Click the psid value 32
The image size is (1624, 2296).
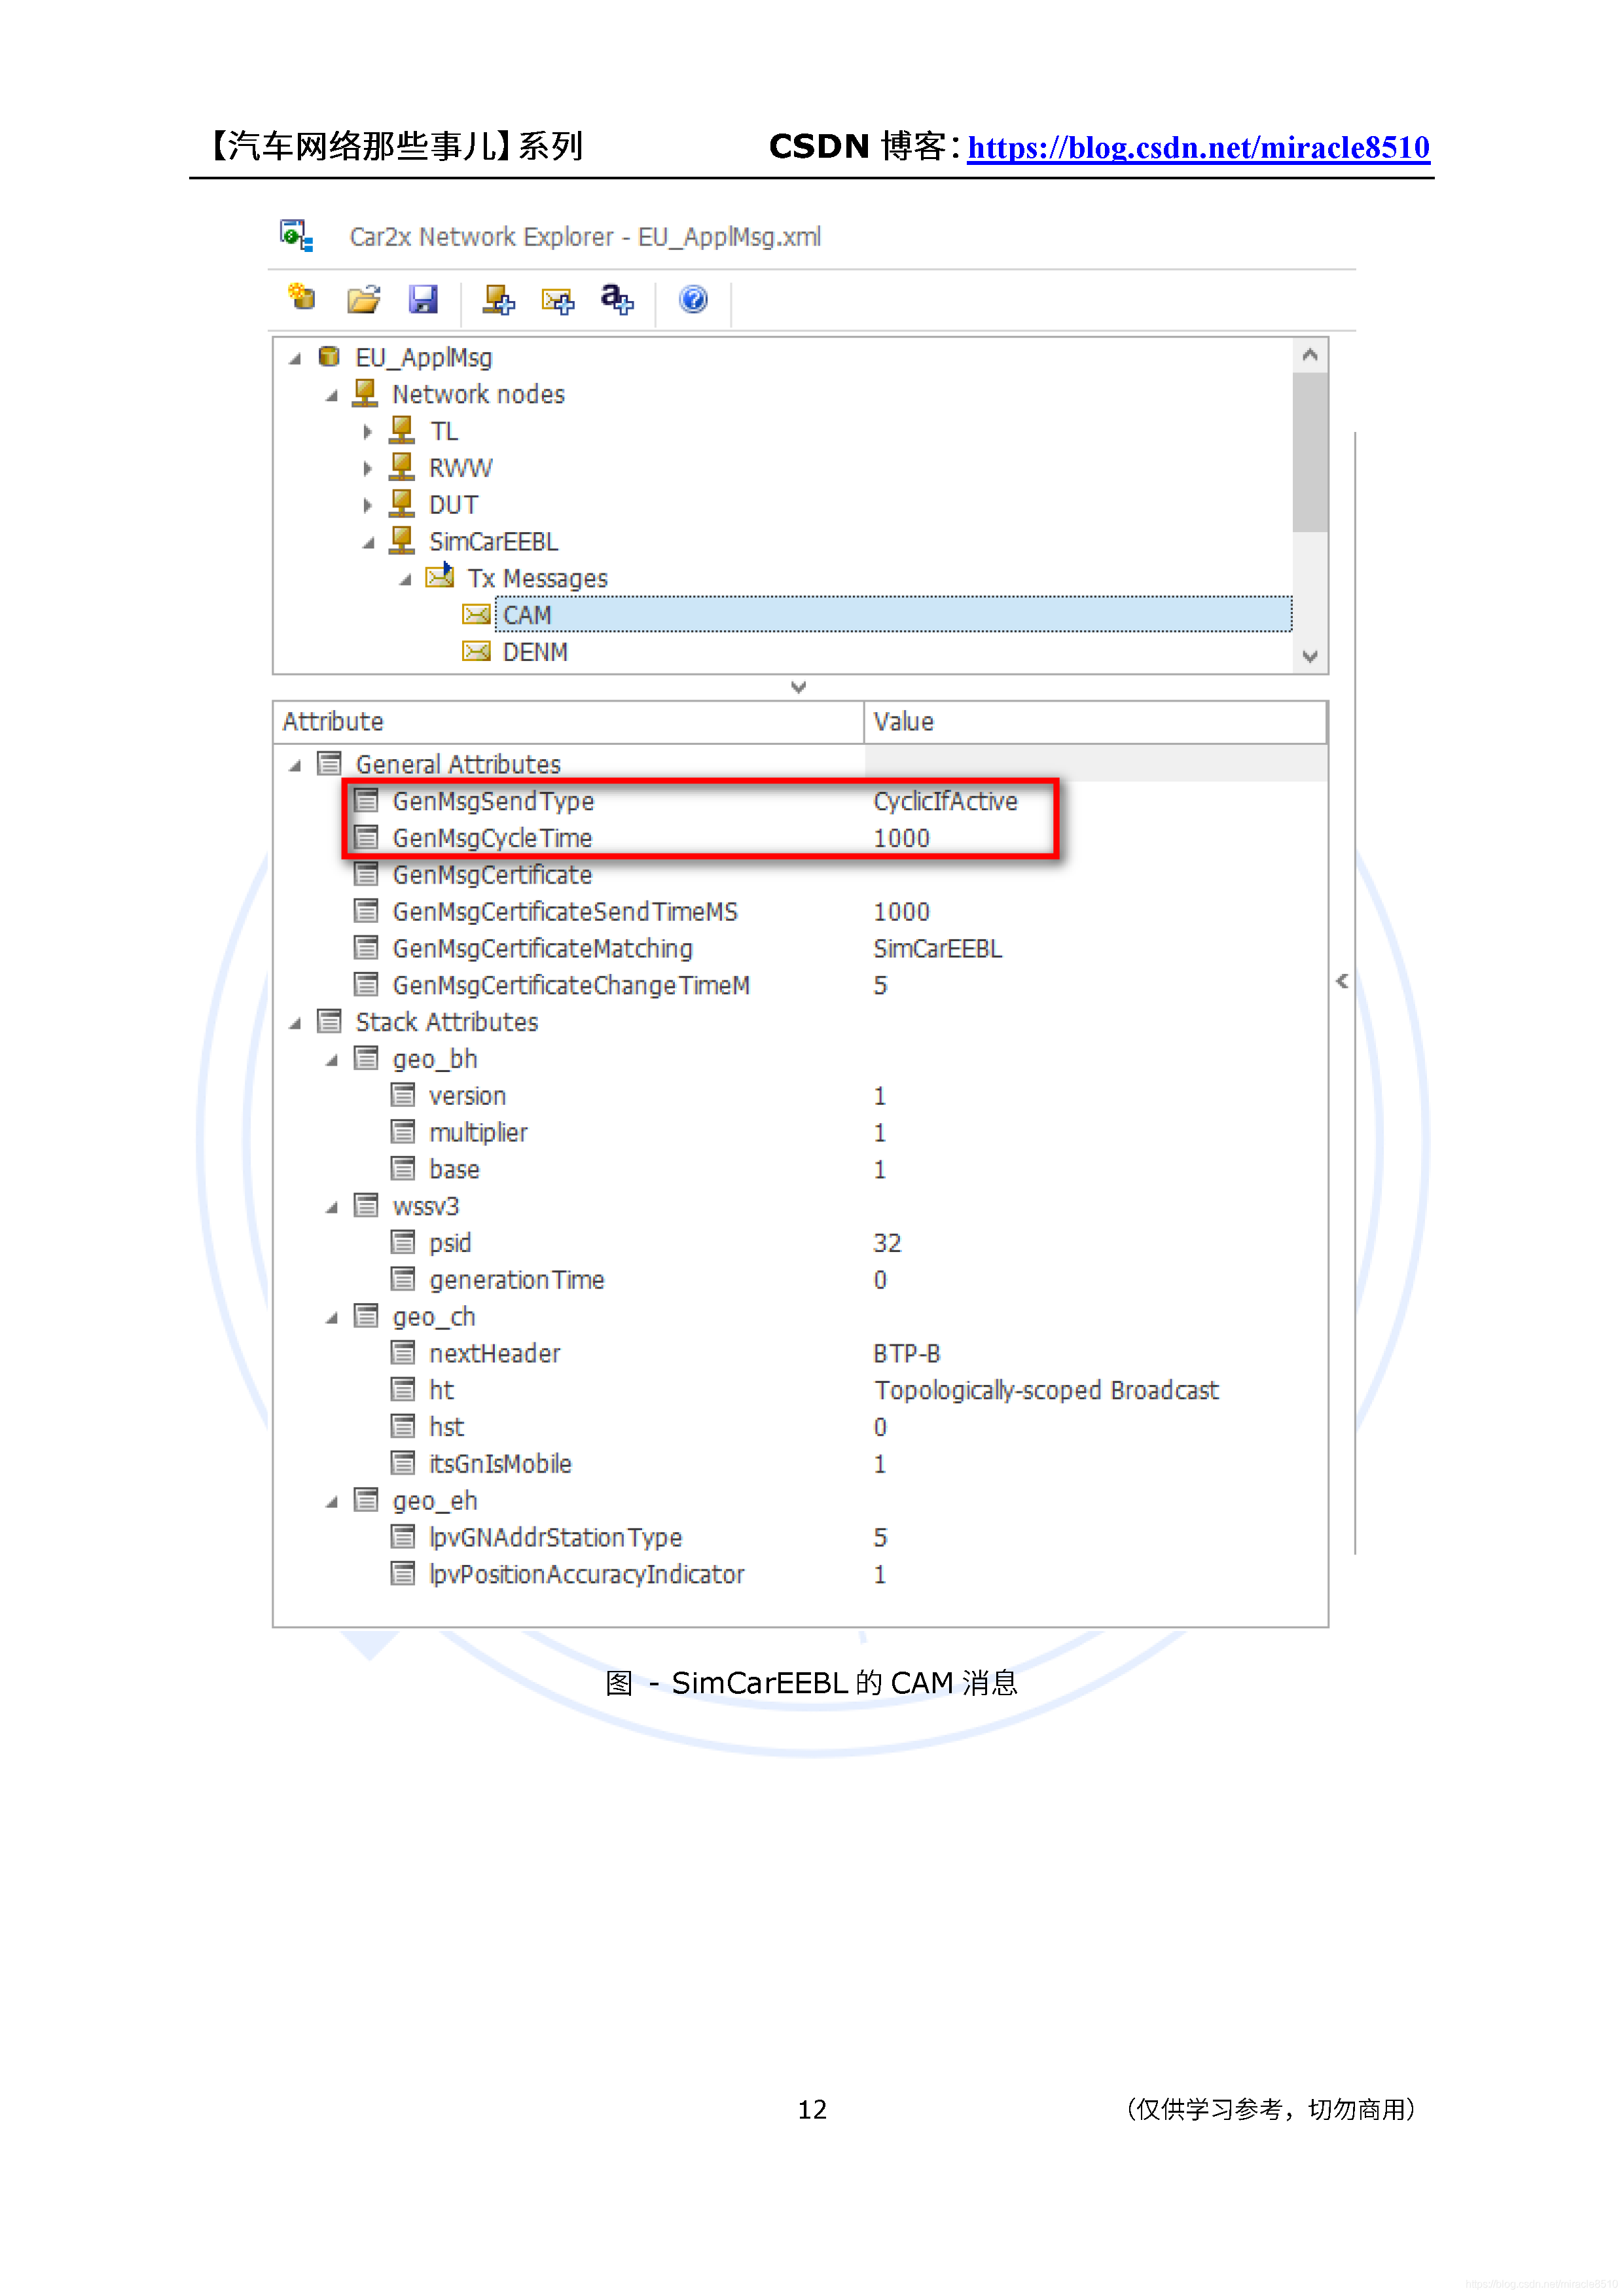coord(887,1243)
